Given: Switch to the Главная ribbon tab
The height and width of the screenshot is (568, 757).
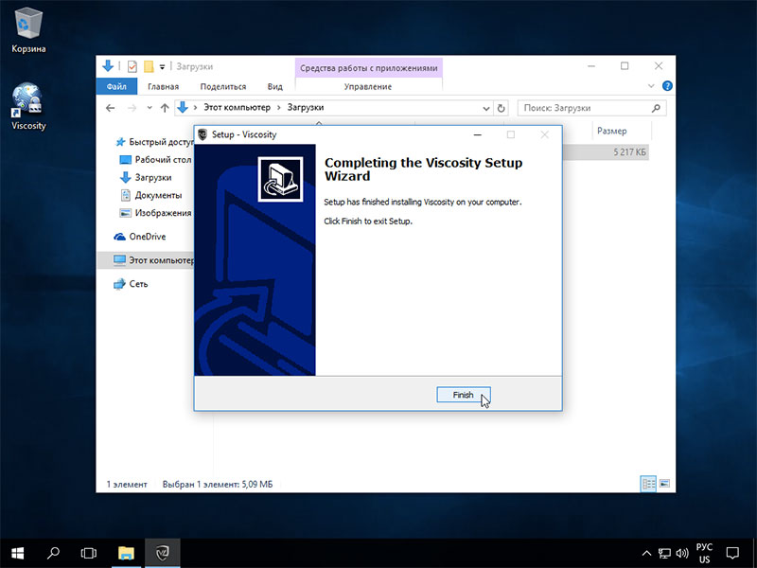Looking at the screenshot, I should 163,86.
